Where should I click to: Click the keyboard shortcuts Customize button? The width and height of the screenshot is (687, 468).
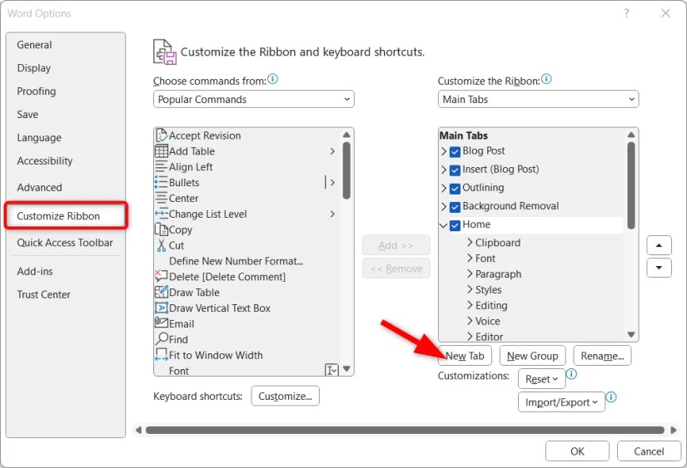pos(286,396)
